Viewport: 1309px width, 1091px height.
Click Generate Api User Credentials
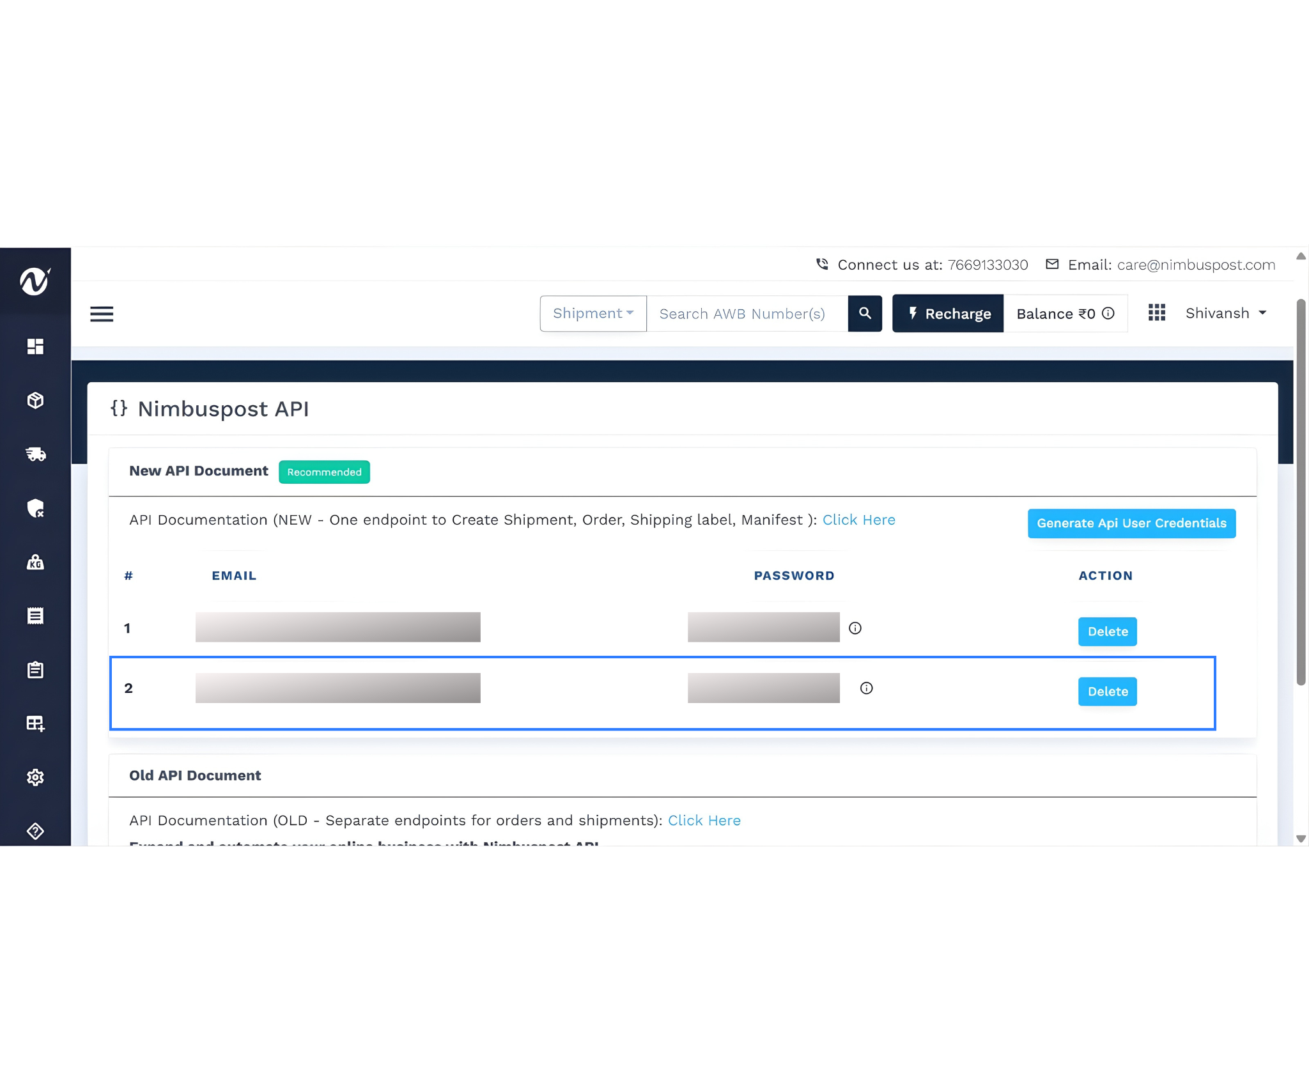tap(1131, 523)
